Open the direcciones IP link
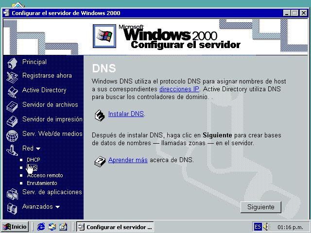This screenshot has height=233, width=311. (179, 89)
